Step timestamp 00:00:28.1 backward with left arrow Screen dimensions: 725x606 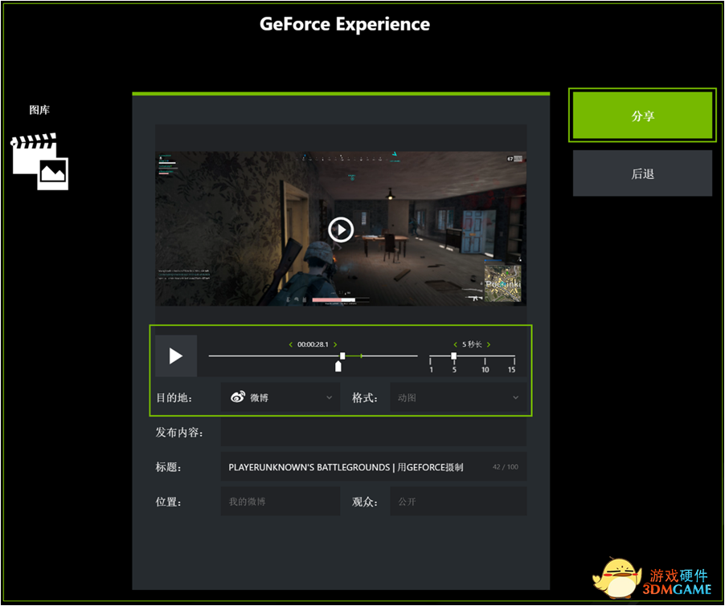point(290,344)
